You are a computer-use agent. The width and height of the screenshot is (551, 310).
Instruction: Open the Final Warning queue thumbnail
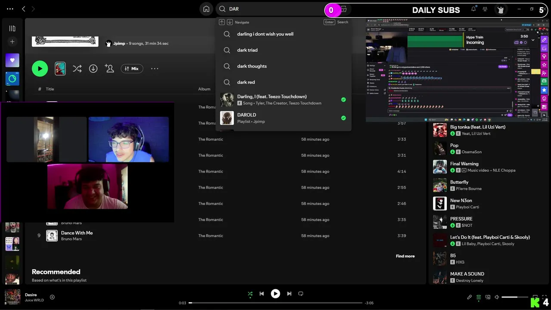[440, 167]
